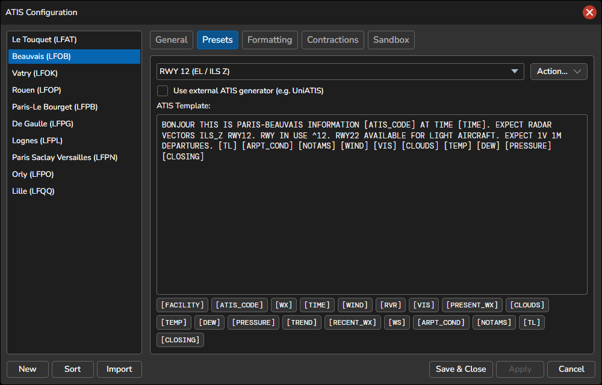The height and width of the screenshot is (385, 602).
Task: Insert the [TIME] variable tag
Action: tap(317, 305)
